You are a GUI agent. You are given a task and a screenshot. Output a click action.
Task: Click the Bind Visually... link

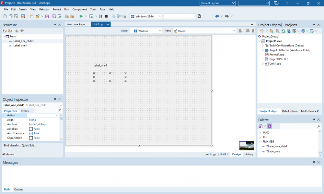click(12, 146)
